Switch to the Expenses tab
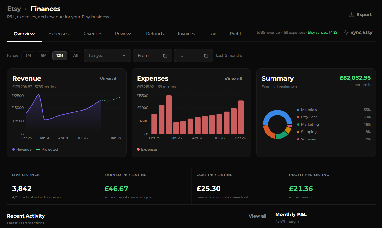The height and width of the screenshot is (228, 382). [x=58, y=34]
